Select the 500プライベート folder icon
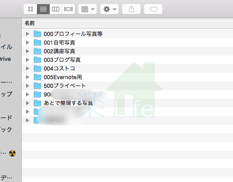 click(x=37, y=86)
